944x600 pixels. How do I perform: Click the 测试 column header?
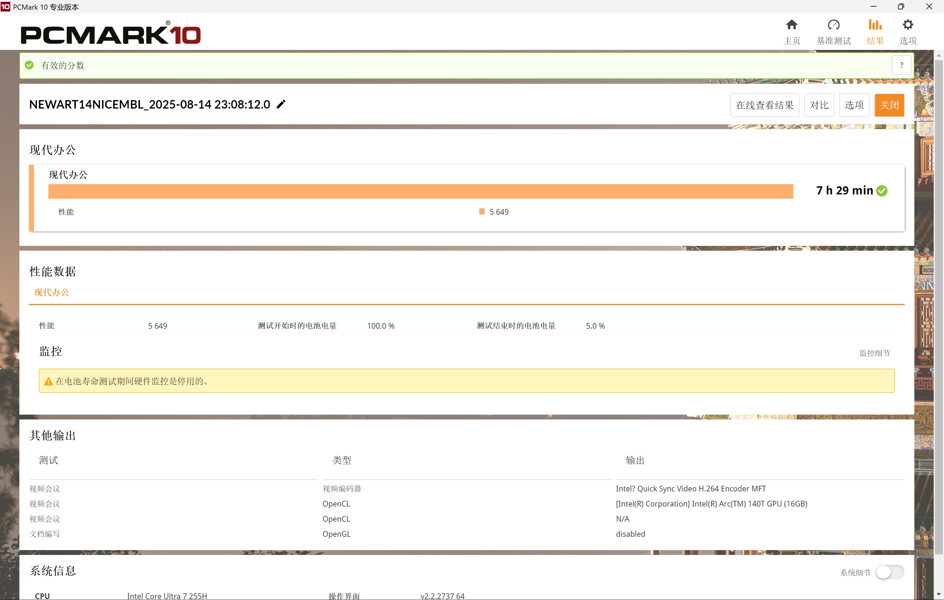pyautogui.click(x=49, y=460)
